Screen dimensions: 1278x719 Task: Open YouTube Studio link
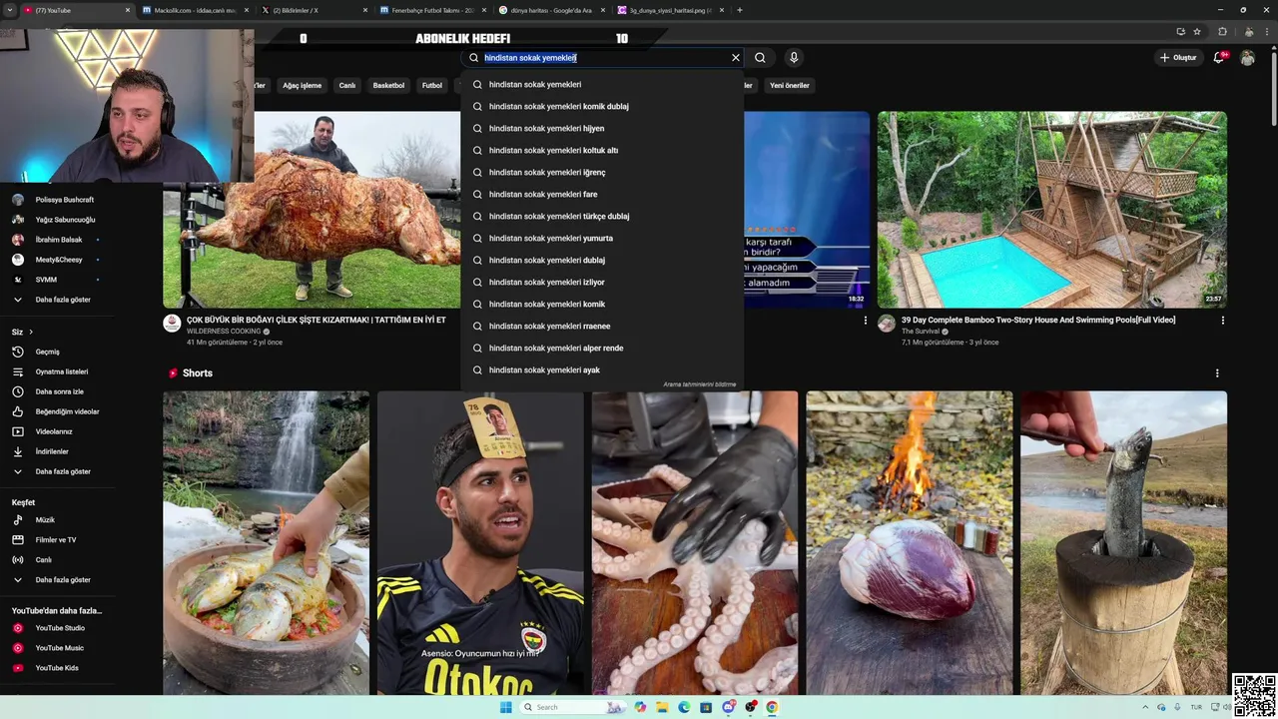pos(60,628)
